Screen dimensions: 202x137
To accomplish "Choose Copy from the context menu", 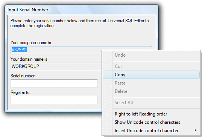I will [151, 75].
